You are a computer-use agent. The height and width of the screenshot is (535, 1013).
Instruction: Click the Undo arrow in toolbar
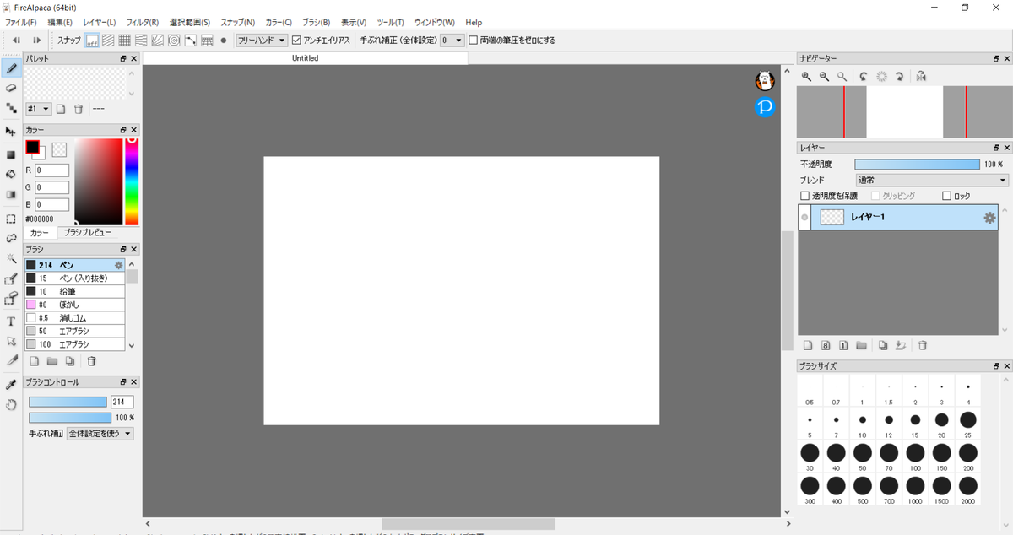click(16, 40)
